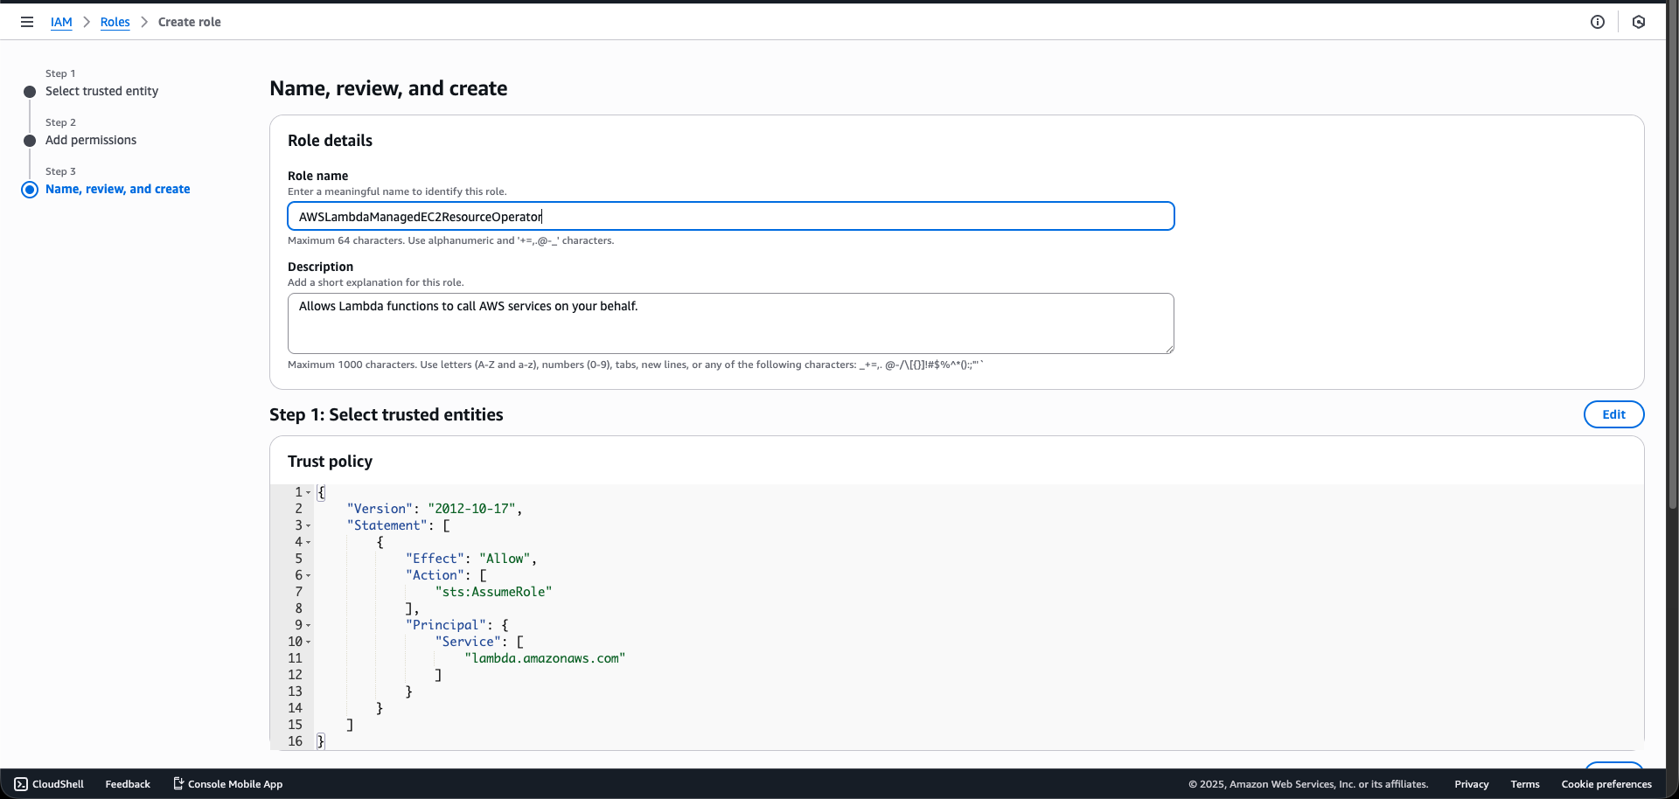The width and height of the screenshot is (1679, 799).
Task: Open the Roles breadcrumb link
Action: pyautogui.click(x=115, y=22)
